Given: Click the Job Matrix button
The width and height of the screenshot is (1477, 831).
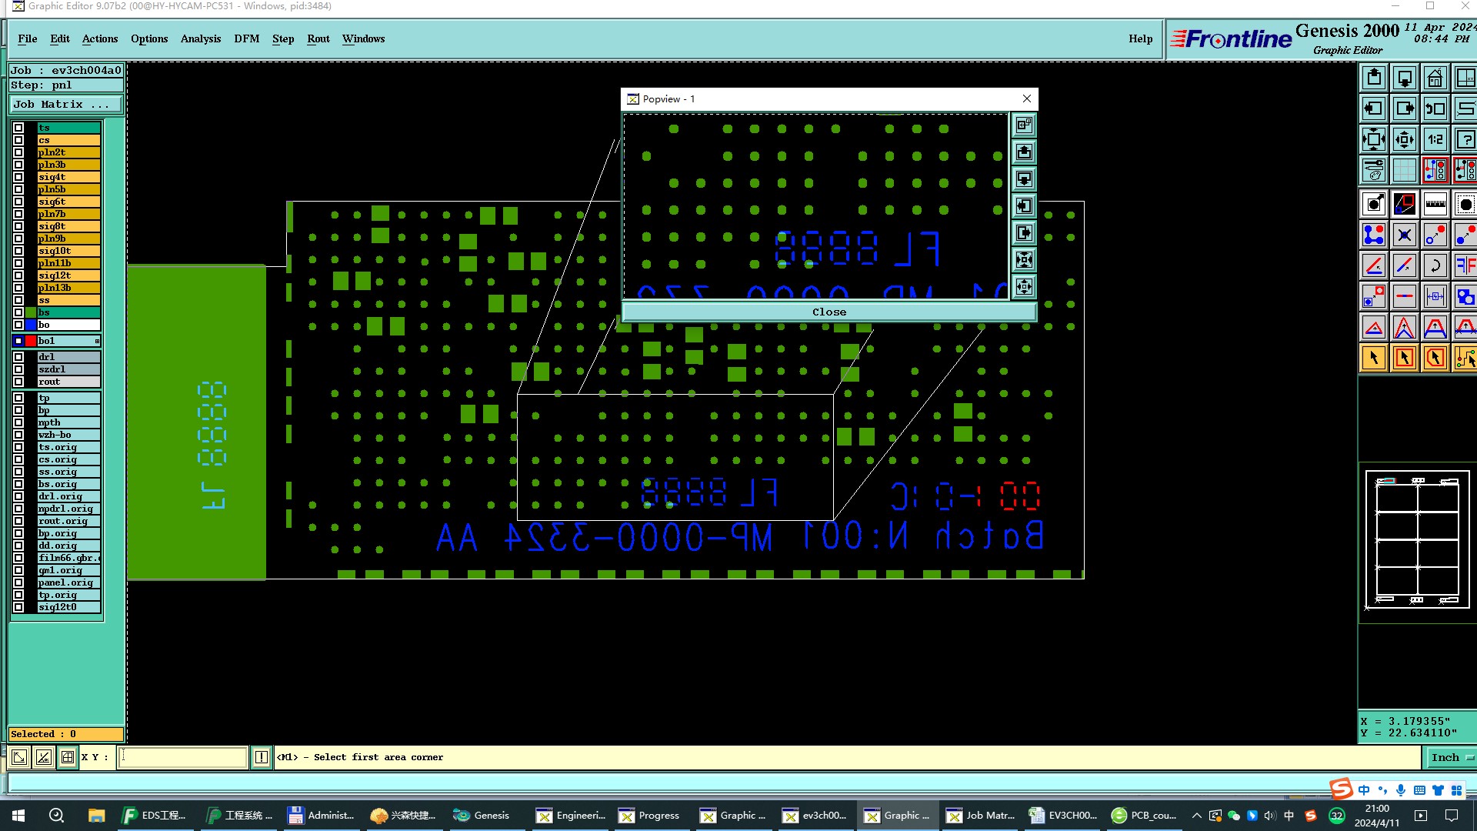Looking at the screenshot, I should (66, 105).
